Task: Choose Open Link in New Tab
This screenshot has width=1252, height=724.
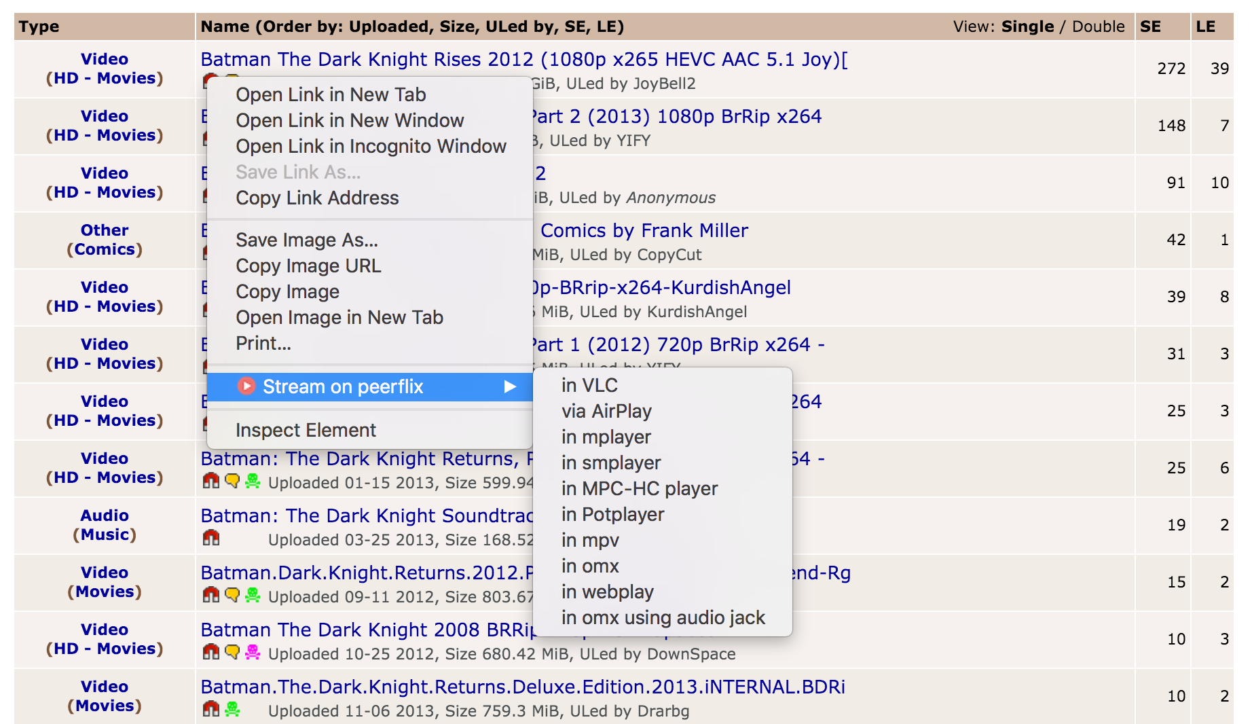Action: coord(370,94)
